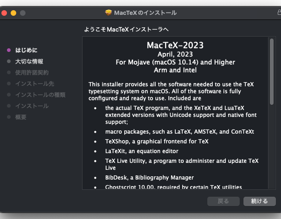Click the MacTeX-2023 heading text

[x=175, y=45]
